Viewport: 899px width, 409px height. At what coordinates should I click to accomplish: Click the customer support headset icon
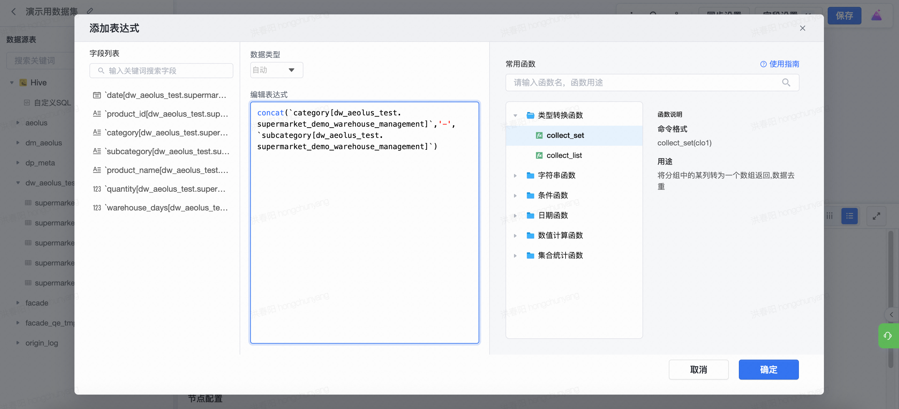[x=887, y=336]
